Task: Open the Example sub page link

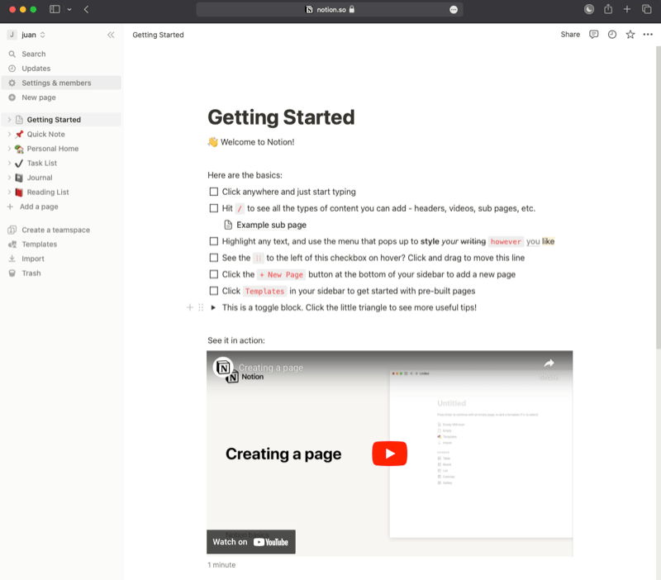Action: (271, 225)
